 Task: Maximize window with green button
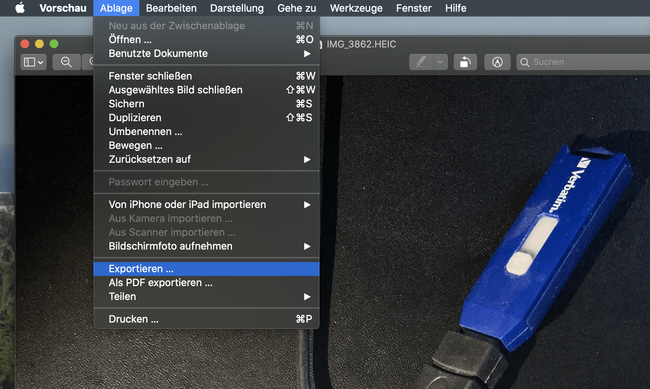coord(54,44)
